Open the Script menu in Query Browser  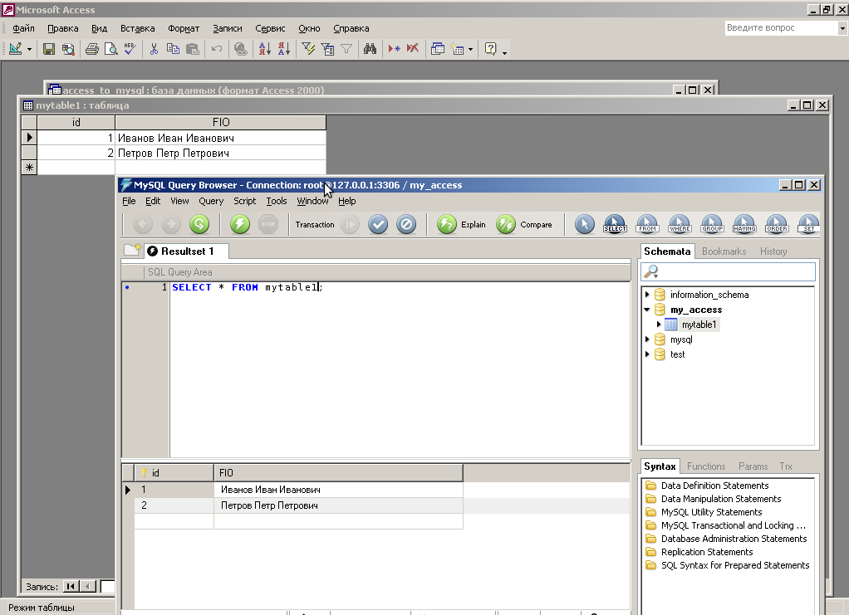click(x=245, y=201)
